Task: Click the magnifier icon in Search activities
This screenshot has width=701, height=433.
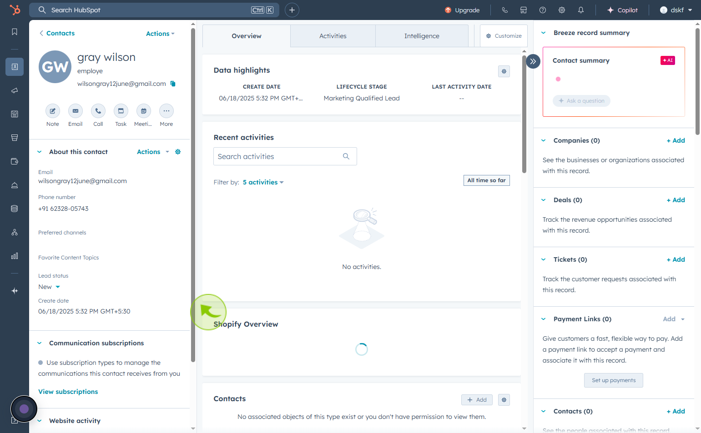Action: pos(346,156)
